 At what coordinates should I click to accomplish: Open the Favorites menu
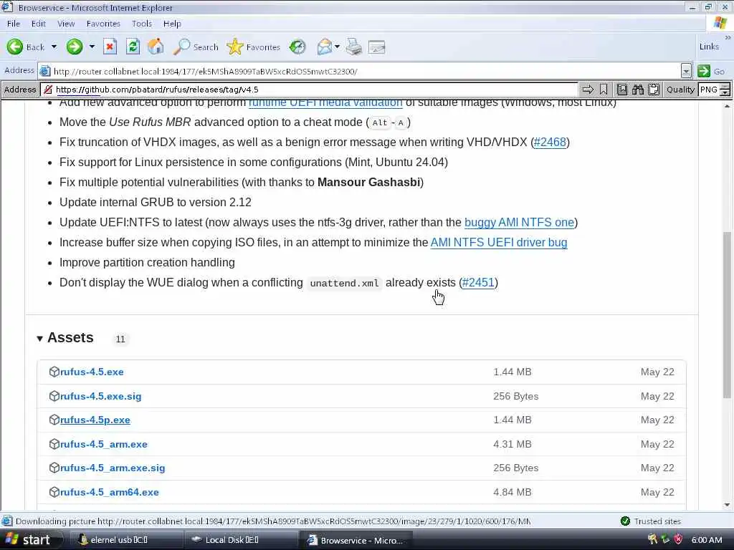pyautogui.click(x=103, y=24)
